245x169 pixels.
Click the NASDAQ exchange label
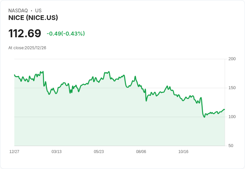[x=18, y=11]
